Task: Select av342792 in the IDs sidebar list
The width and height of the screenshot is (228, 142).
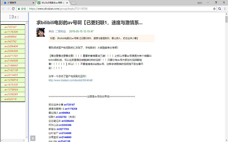Action: [13, 42]
